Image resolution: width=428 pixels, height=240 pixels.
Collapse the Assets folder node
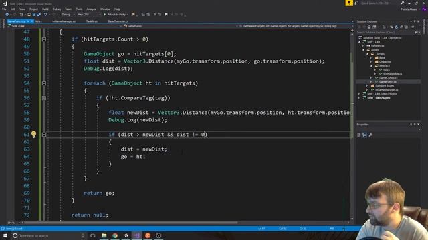(x=363, y=50)
